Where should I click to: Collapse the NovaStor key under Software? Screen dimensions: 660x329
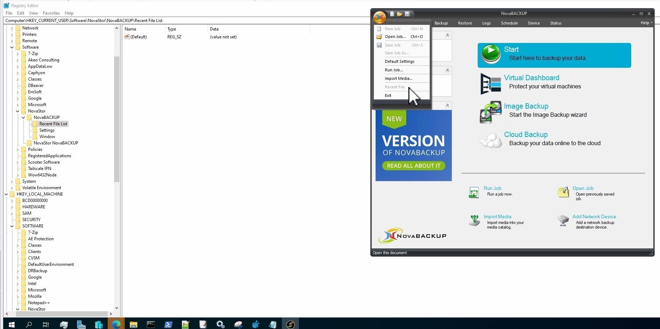[x=18, y=111]
